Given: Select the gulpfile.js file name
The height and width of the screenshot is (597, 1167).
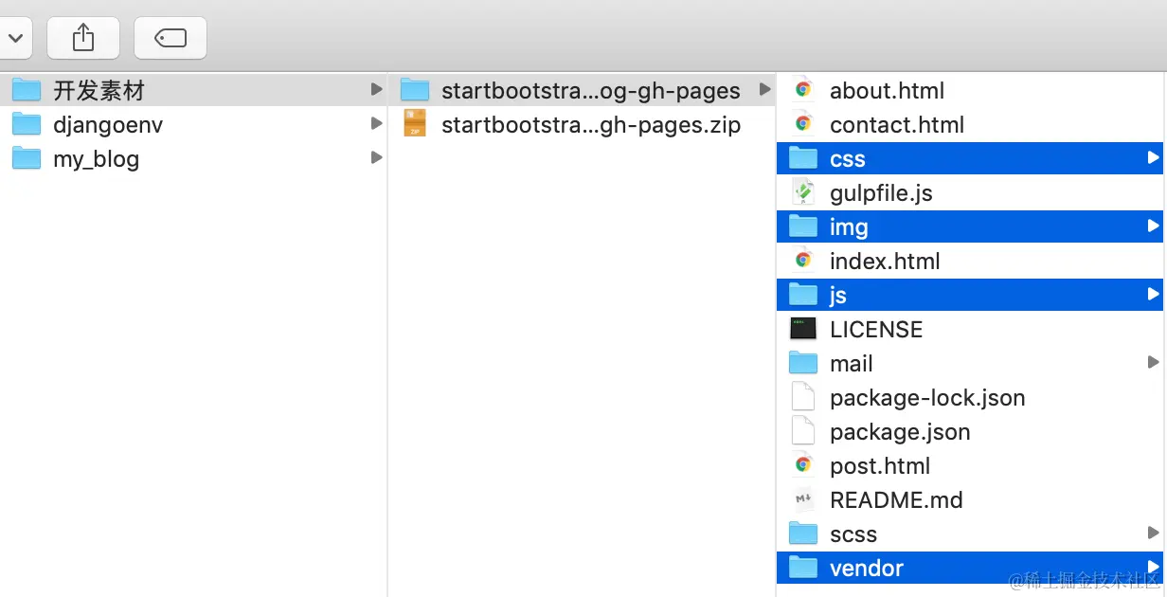Looking at the screenshot, I should point(881,193).
